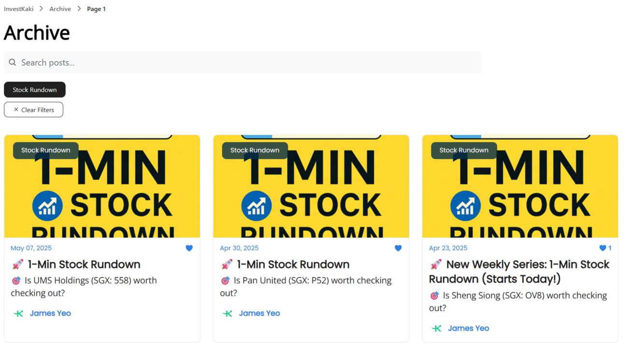Click author logo on Pan United card
This screenshot has width=624, height=345.
227,313
